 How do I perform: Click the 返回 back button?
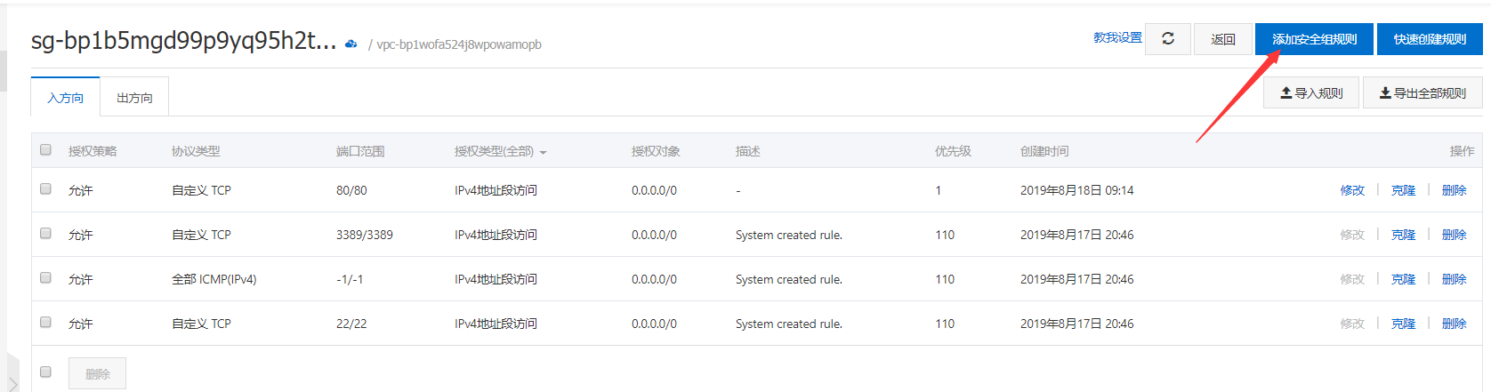point(1223,39)
